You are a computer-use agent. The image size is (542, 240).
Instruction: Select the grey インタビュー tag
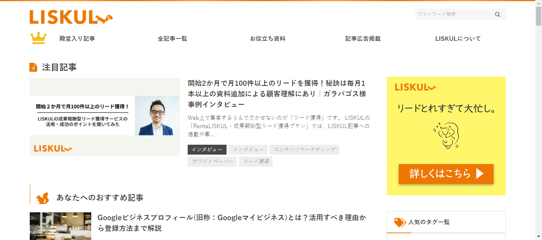click(x=248, y=149)
